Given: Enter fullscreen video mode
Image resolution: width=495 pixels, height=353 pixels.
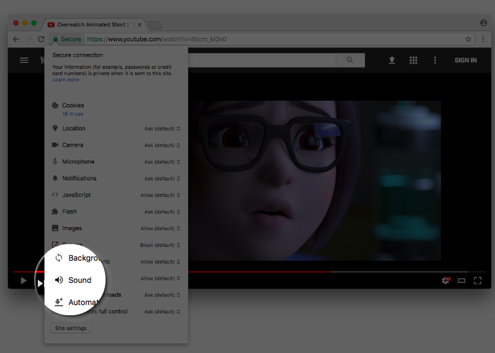Looking at the screenshot, I should coord(477,281).
